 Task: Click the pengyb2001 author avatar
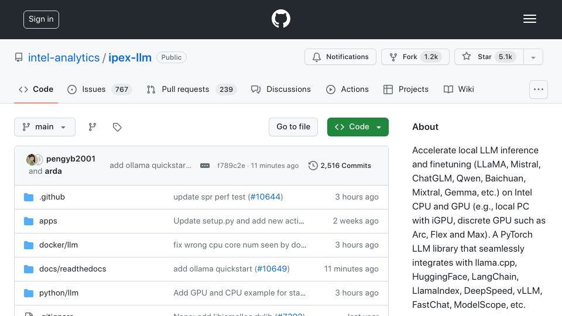[32, 159]
